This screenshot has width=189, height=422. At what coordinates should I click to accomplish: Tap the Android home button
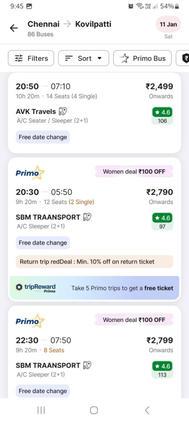coord(94,410)
